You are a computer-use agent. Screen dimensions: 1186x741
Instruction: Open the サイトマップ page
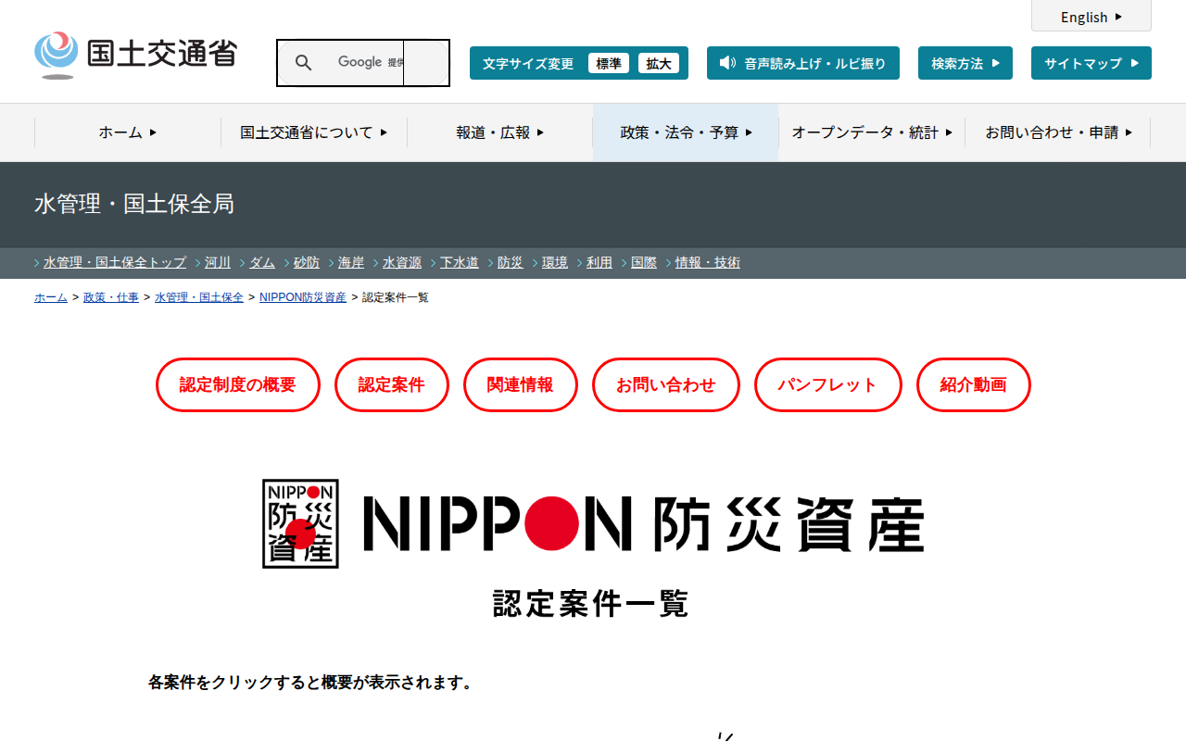click(x=1091, y=63)
